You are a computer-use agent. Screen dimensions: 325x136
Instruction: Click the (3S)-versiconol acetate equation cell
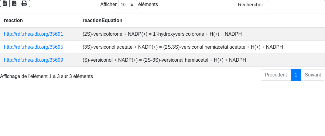183,47
